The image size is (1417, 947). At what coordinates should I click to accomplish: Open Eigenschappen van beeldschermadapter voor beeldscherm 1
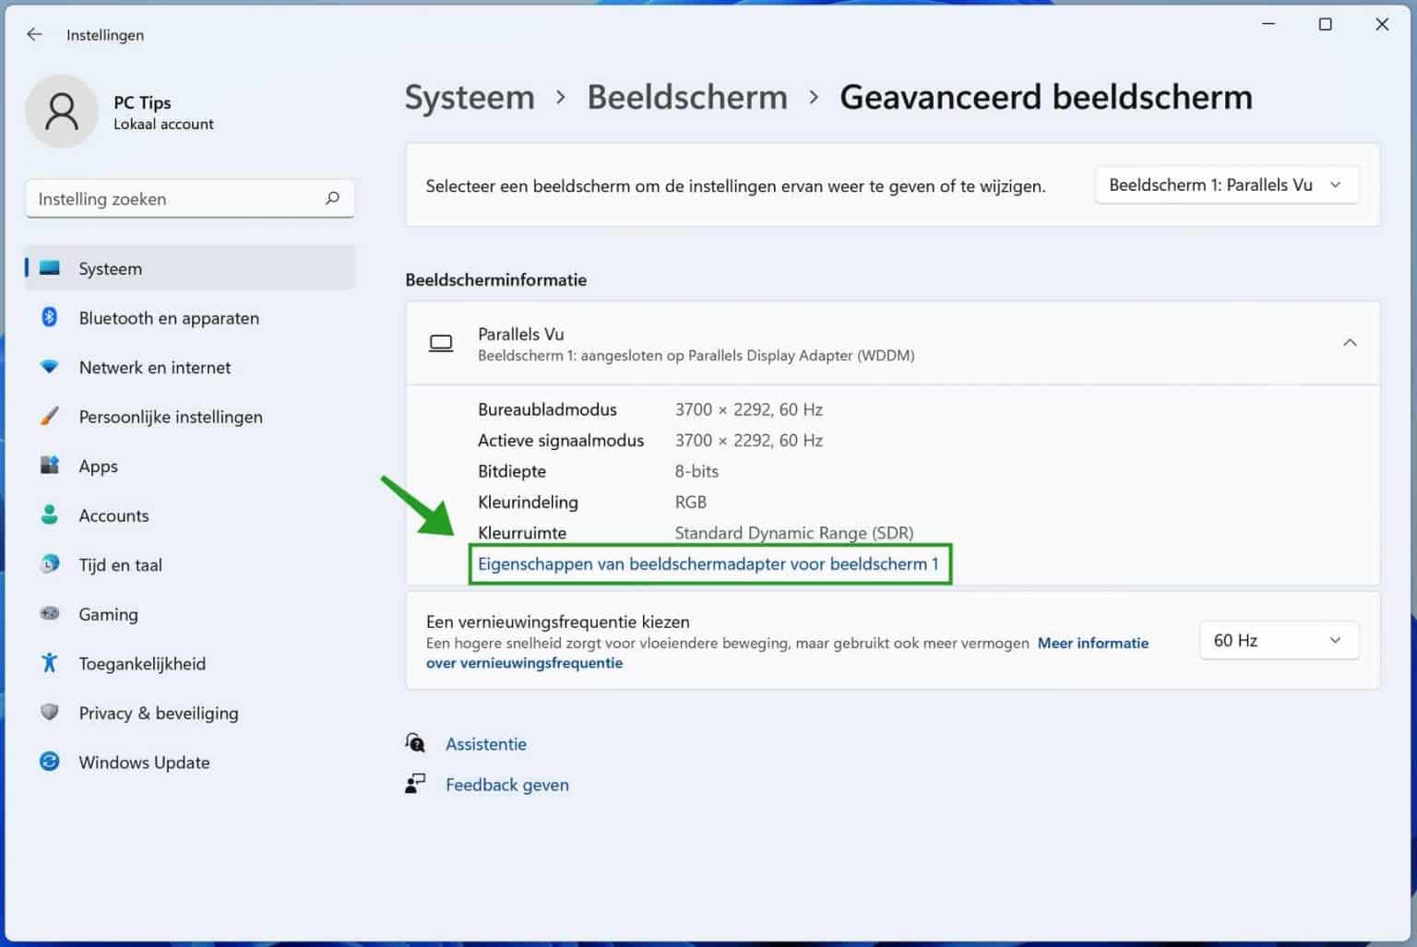click(x=709, y=563)
